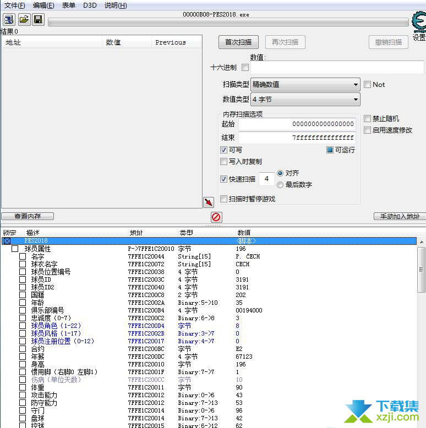426x428 pixels.
Task: Freeze the 国籍 entry checkbox
Action: tap(23, 295)
